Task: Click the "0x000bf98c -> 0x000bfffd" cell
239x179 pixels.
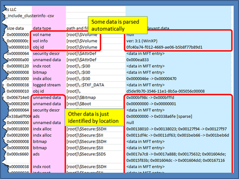Action: [x=150, y=98]
